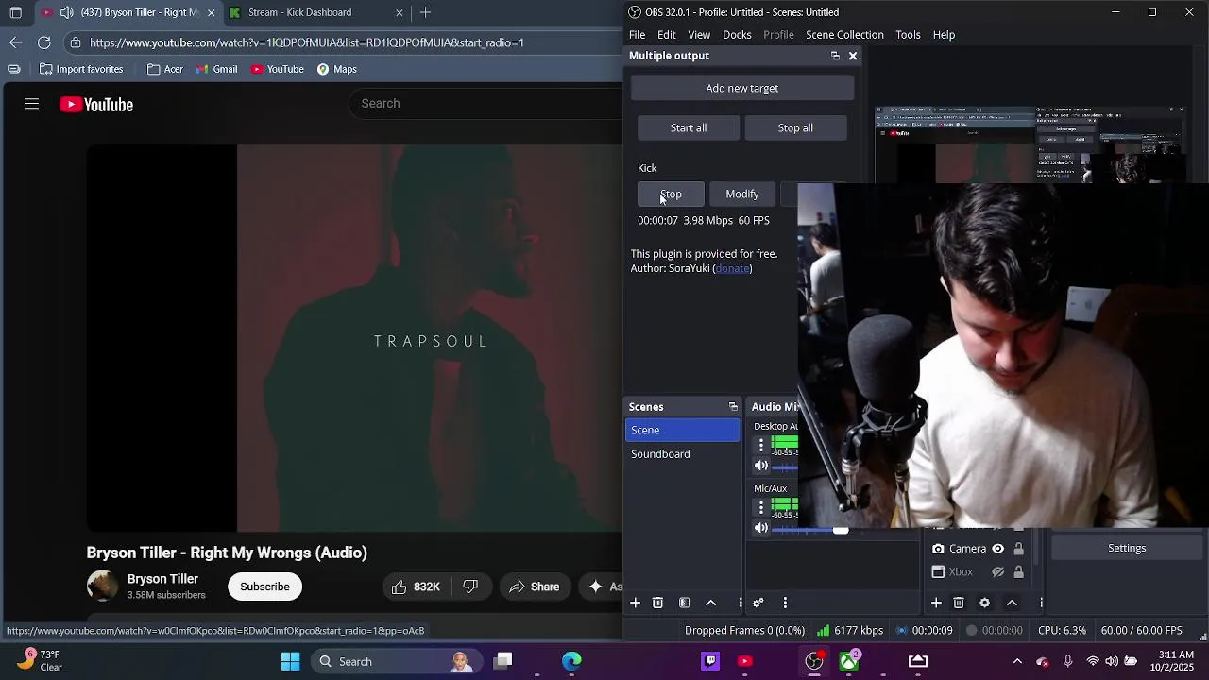The image size is (1209, 680).
Task: Toggle Camera source visibility eye
Action: (997, 549)
